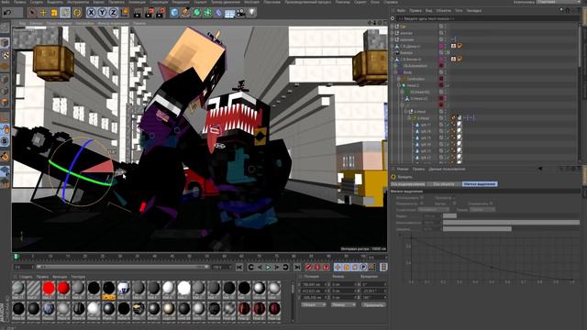Viewport: 587px width, 330px height.
Task: Go to end of animation
Action: [x=297, y=267]
